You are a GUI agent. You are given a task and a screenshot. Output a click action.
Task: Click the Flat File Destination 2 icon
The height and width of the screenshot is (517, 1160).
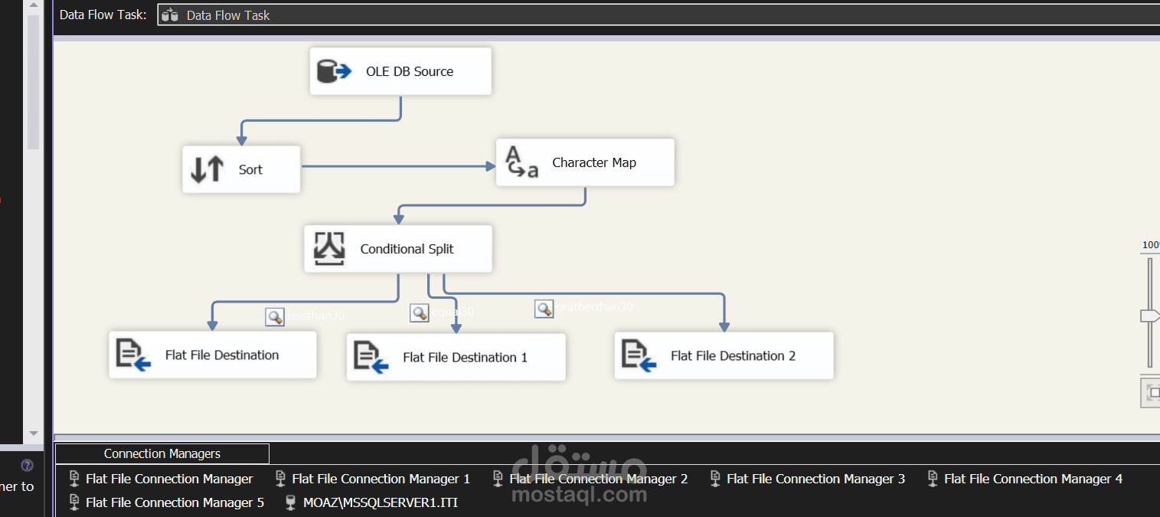[x=637, y=355]
